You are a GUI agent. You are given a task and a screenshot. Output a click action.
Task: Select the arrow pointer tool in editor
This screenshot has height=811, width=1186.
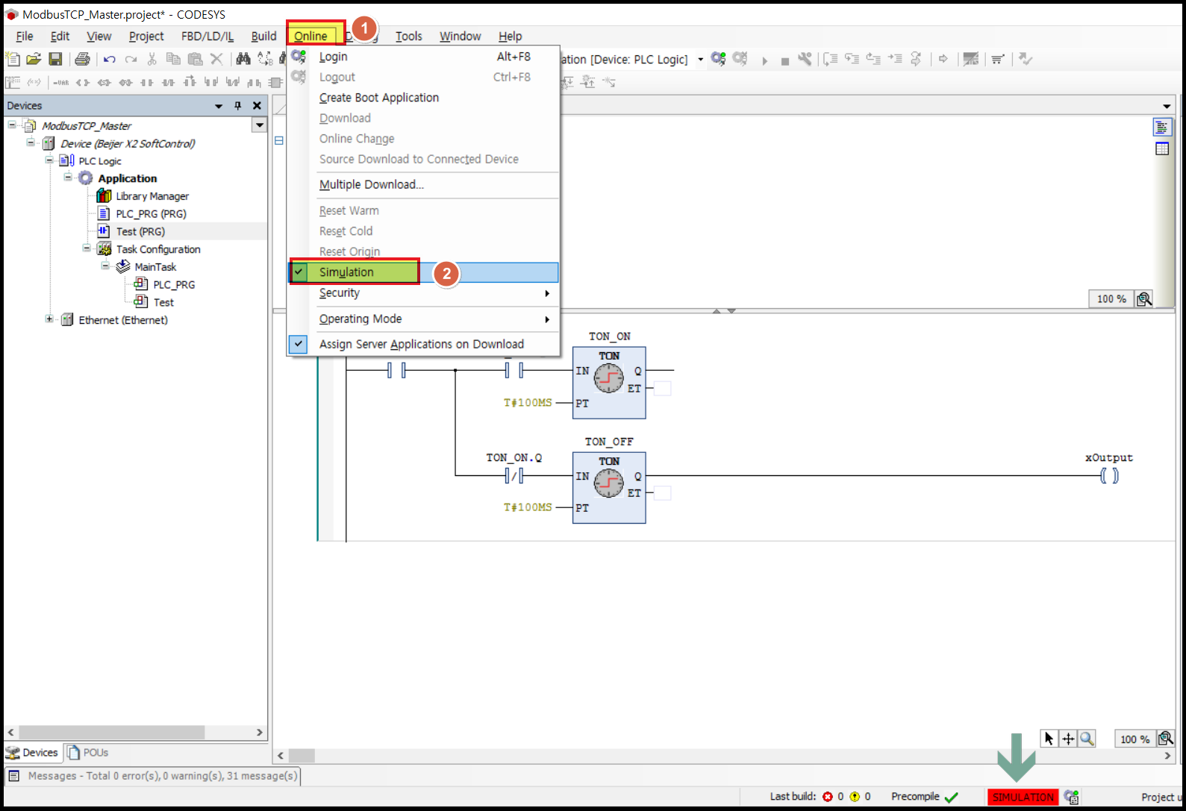(x=1049, y=739)
